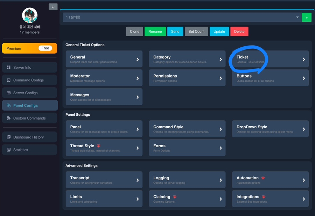The width and height of the screenshot is (315, 216).
Task: Expand the Moderator card chevron
Action: coord(138,78)
